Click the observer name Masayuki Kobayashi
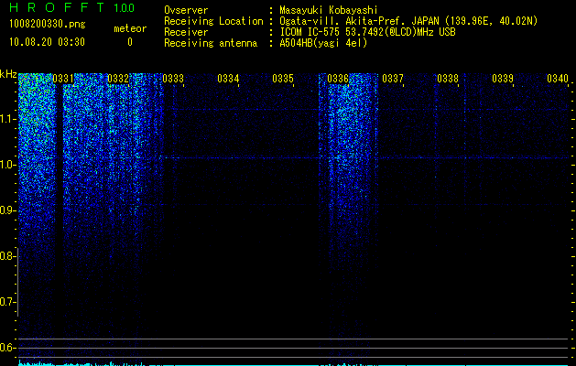This screenshot has width=576, height=366. [329, 10]
